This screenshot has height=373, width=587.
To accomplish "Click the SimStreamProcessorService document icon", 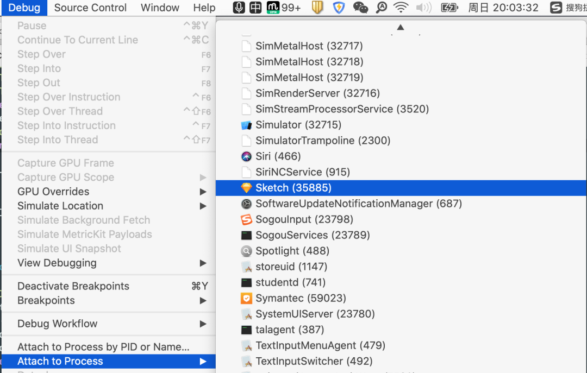I will pyautogui.click(x=246, y=109).
